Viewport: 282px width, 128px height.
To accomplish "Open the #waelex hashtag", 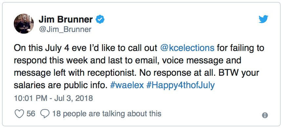I will pos(127,86).
